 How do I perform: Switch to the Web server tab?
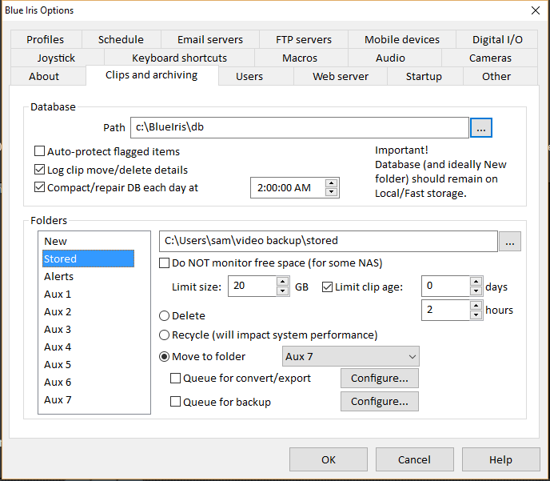tap(341, 76)
